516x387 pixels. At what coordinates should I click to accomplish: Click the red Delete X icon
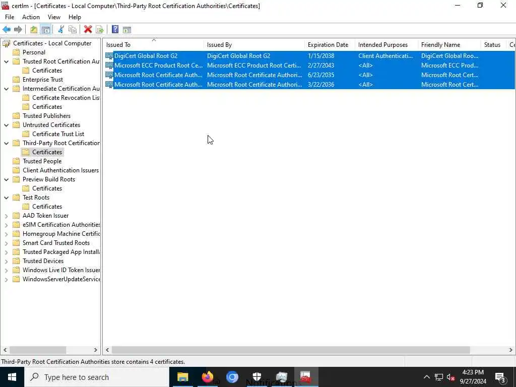coord(88,30)
